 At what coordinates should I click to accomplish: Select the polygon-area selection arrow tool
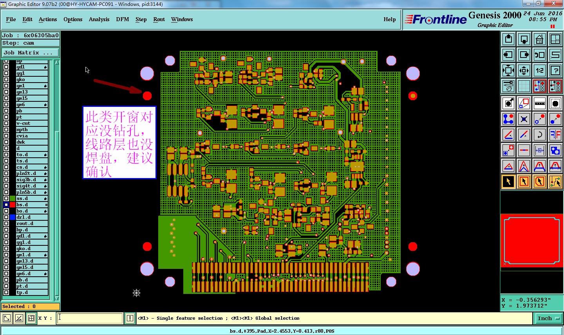(540, 182)
